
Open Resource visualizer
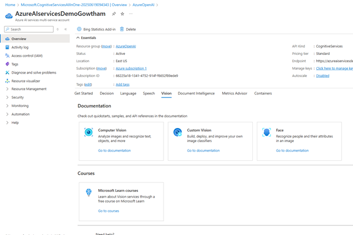25,81
